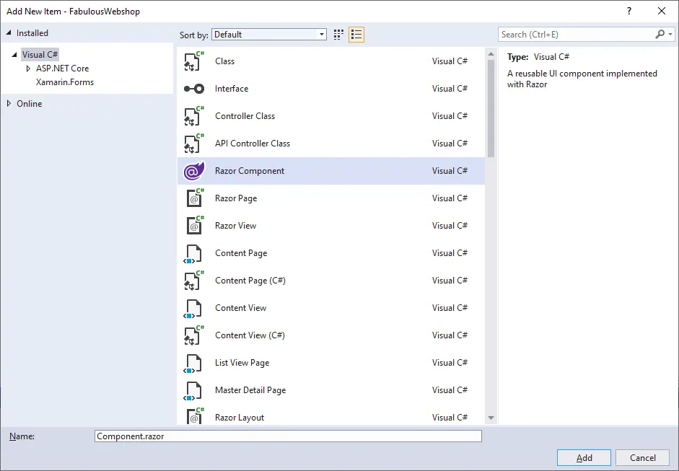Select the 'Interface' template name
Viewport: 679px width, 471px height.
pyautogui.click(x=232, y=89)
